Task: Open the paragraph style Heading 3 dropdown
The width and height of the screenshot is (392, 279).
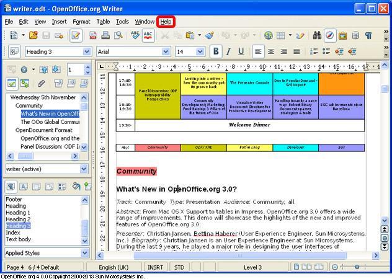Action: [x=87, y=52]
